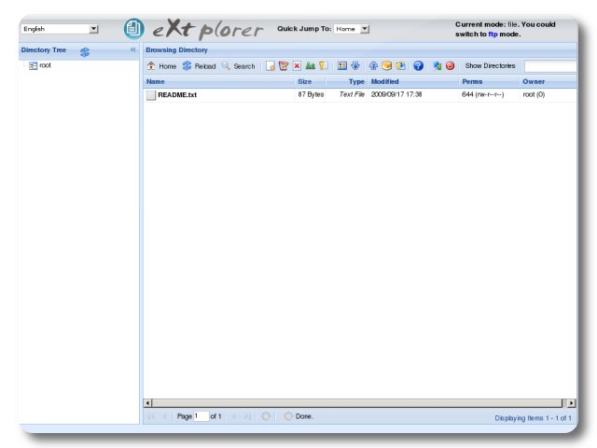Screen dimensions: 597x448
Task: Click the eXtplorer logo icon
Action: pyautogui.click(x=134, y=29)
